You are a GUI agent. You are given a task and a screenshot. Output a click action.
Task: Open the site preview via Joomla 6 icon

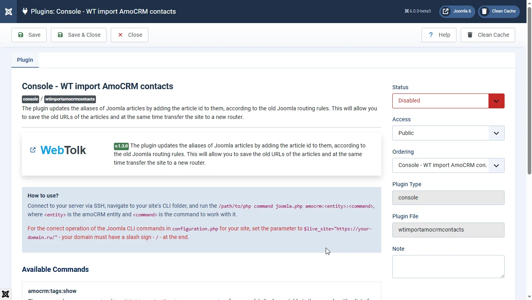coord(446,11)
